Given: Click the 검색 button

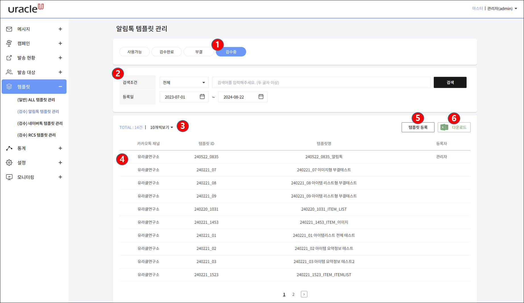Looking at the screenshot, I should (x=450, y=82).
